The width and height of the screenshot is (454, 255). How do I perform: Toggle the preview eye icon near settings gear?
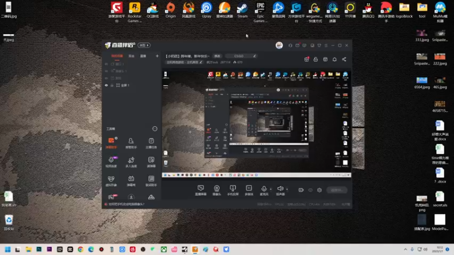[x=310, y=190]
